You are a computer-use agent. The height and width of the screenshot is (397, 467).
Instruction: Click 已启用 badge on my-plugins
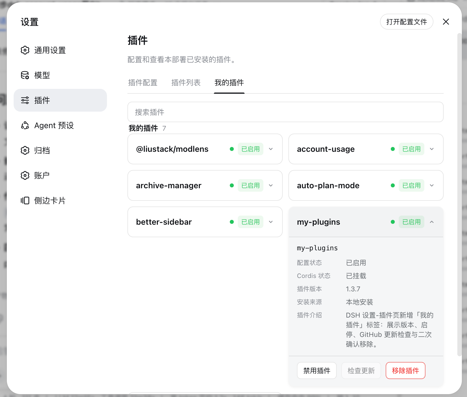click(412, 222)
